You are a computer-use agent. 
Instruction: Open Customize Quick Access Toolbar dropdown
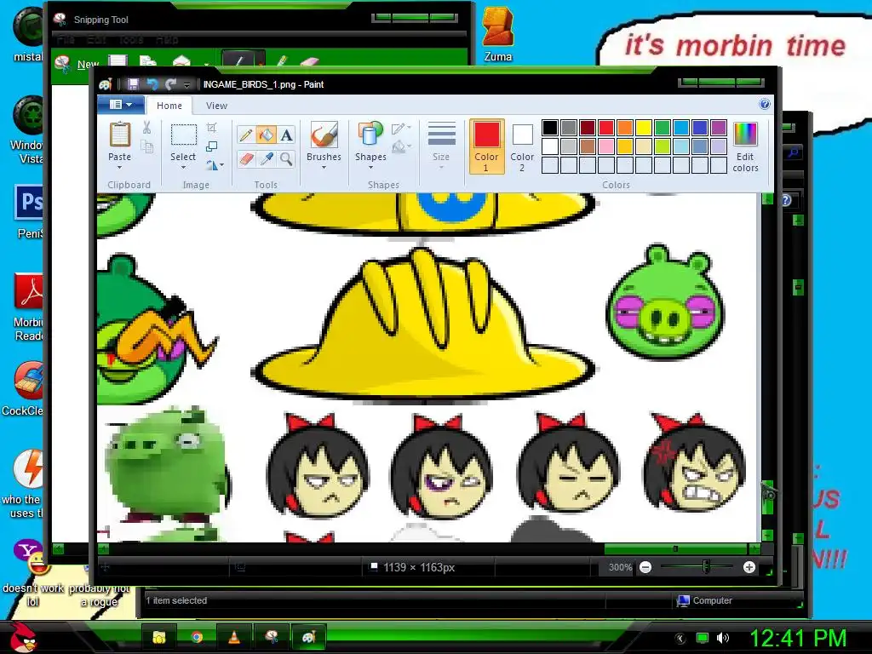pyautogui.click(x=186, y=84)
